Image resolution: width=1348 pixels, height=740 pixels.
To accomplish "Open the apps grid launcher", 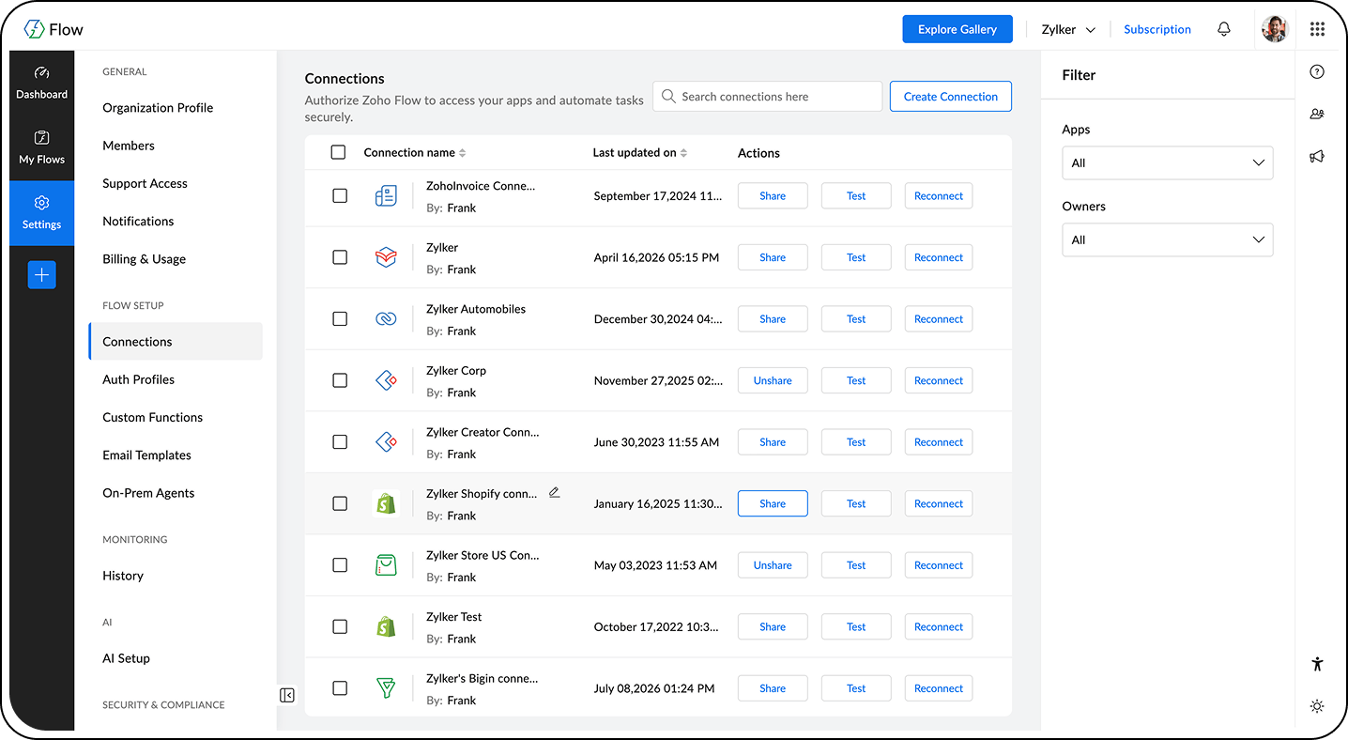I will click(x=1318, y=29).
